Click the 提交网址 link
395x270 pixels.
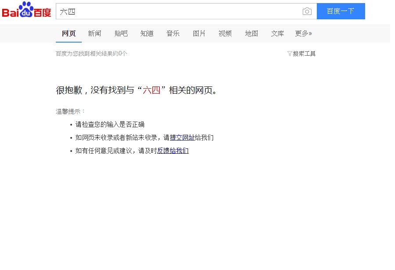pos(182,138)
